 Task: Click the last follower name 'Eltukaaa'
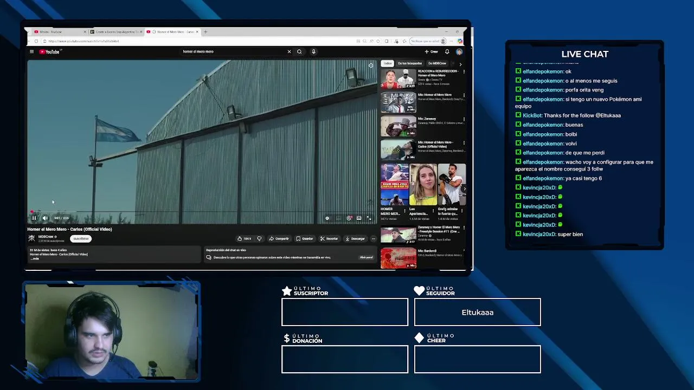click(x=478, y=313)
